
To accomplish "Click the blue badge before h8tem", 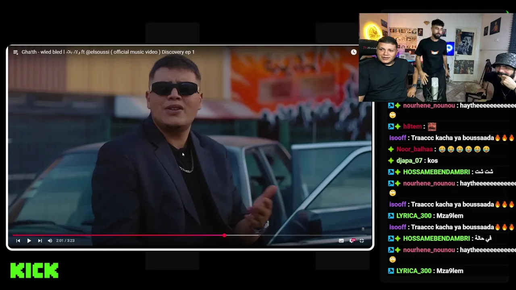I will point(391,126).
